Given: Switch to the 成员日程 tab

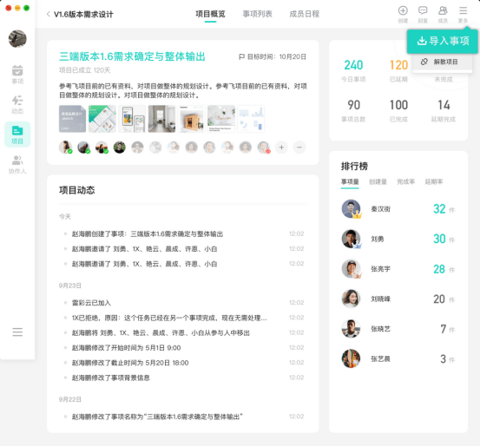Looking at the screenshot, I should click(x=305, y=14).
